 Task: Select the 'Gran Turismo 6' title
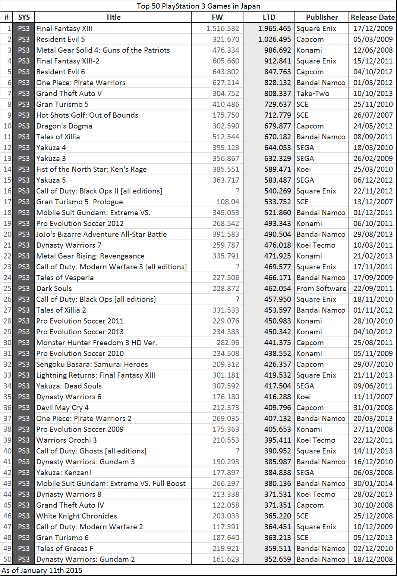click(113, 538)
